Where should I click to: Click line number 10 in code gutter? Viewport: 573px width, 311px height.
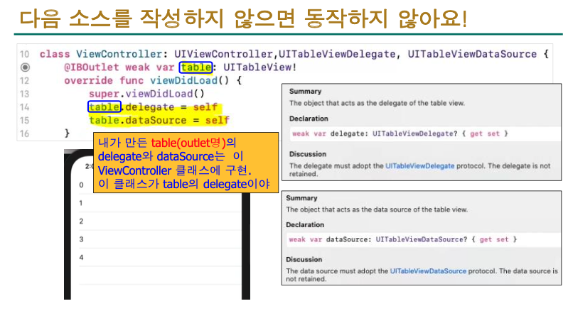click(24, 54)
